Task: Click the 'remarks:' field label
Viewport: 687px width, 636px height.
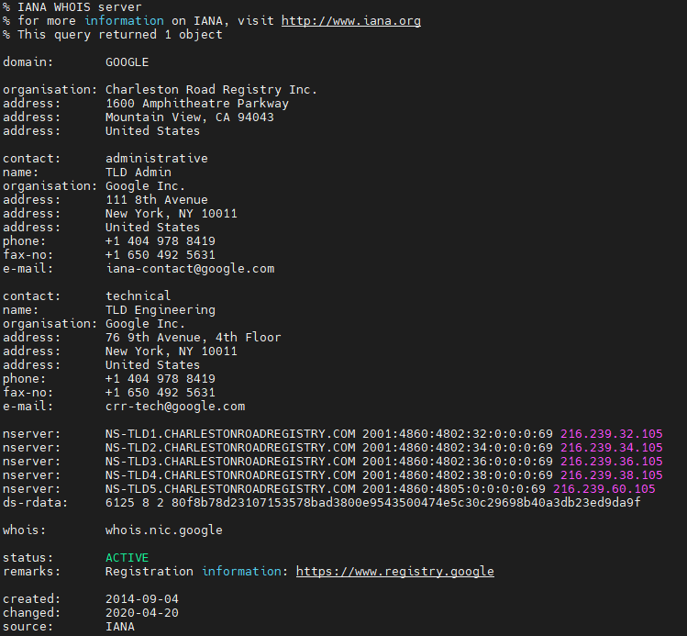Action: point(32,571)
